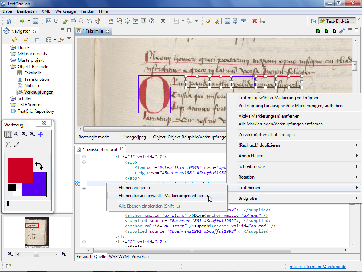Click the red foreground color swatch
The image size is (362, 272).
pyautogui.click(x=20, y=170)
